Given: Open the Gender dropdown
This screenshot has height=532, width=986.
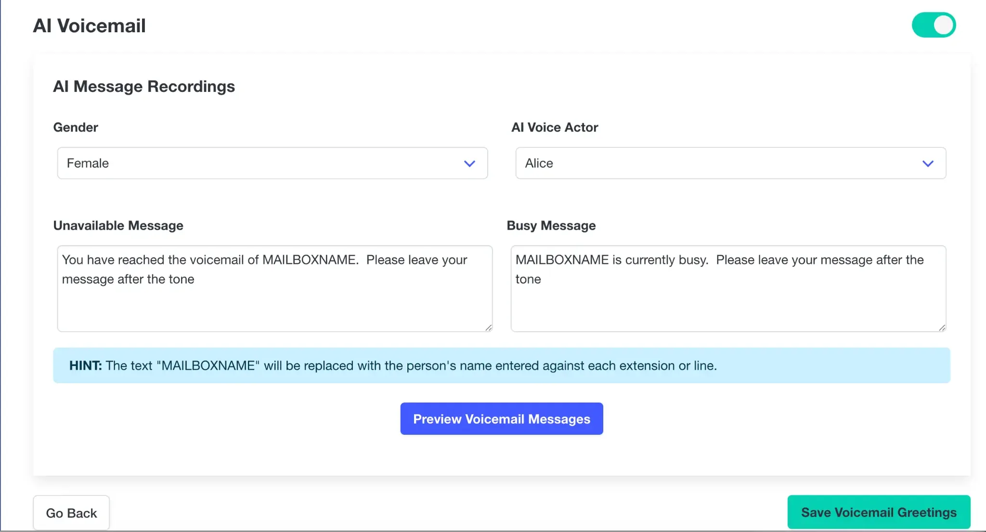Looking at the screenshot, I should coord(272,163).
